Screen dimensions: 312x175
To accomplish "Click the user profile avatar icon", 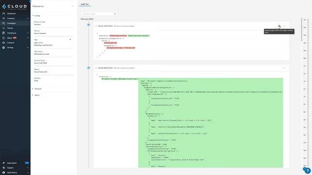I will coord(3,173).
